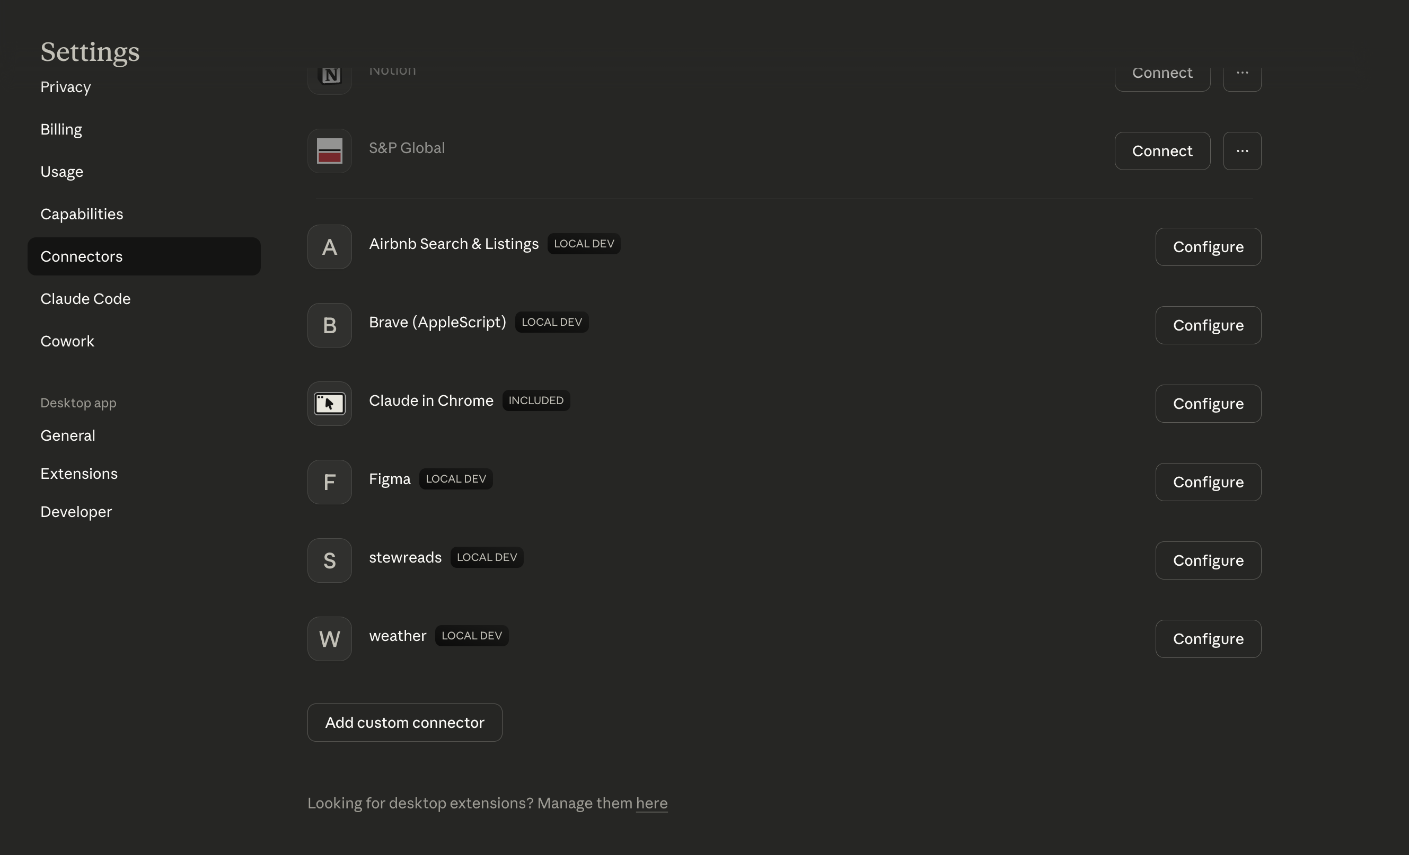
Task: Click the Figma 'F' connector icon
Action: point(329,482)
